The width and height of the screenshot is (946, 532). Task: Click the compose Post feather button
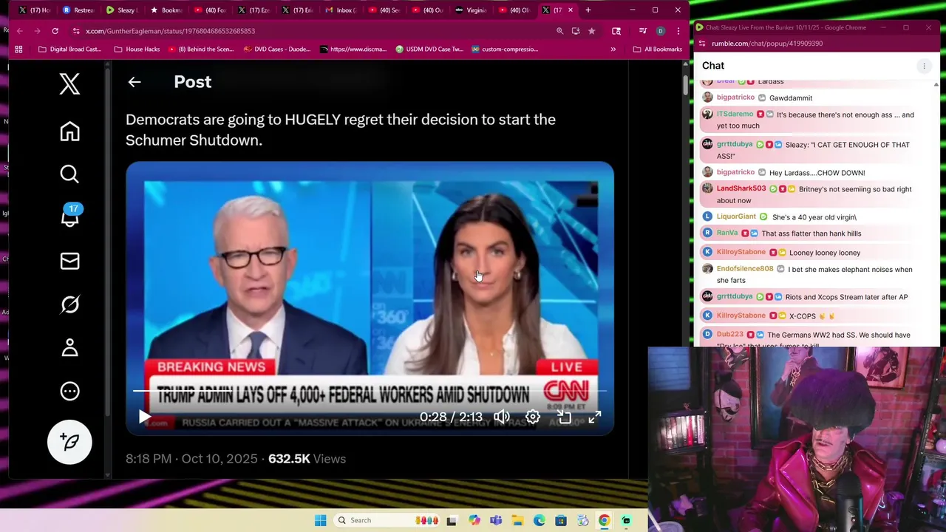(x=69, y=442)
